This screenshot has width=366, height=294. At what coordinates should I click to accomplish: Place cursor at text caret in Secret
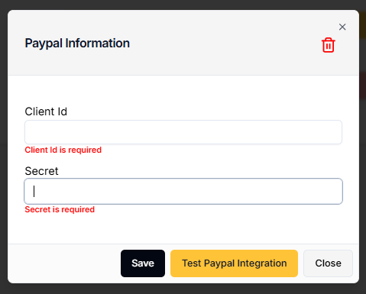(34, 191)
